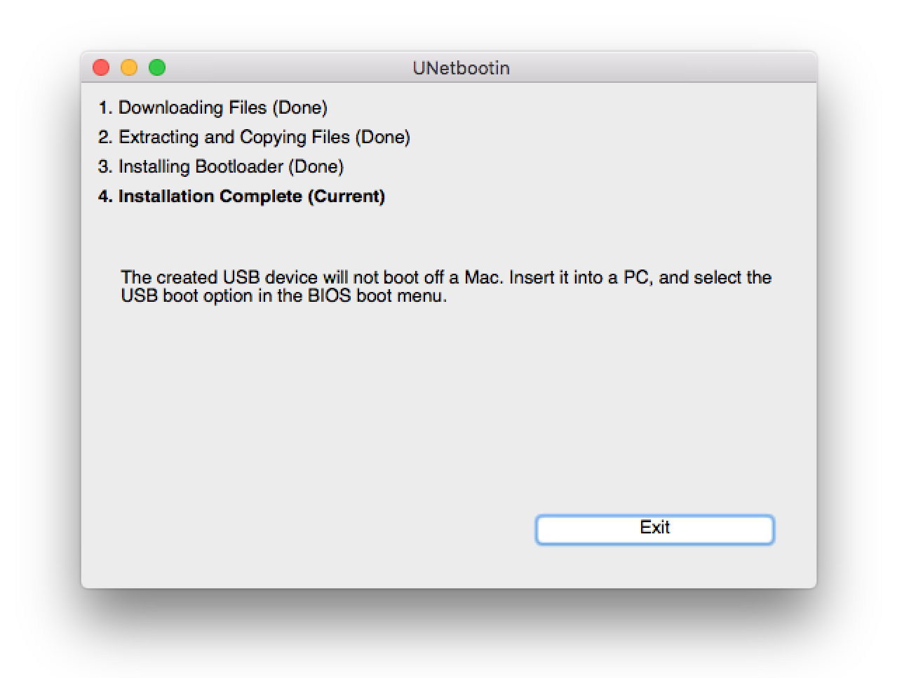This screenshot has width=902, height=678.
Task: Click the number 1. before Downloading Files
Action: click(105, 107)
